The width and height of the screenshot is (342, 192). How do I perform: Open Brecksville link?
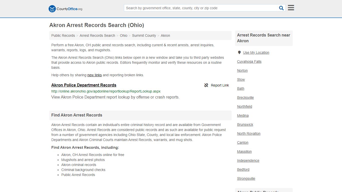(x=246, y=97)
